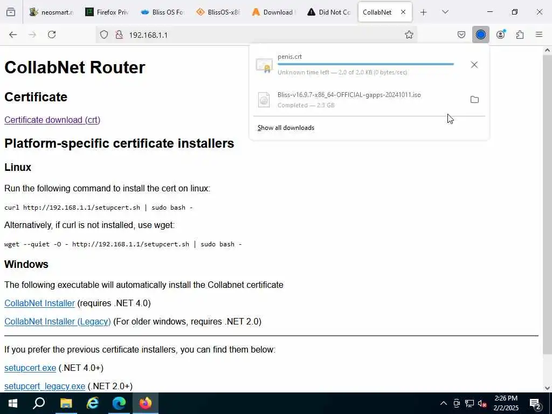Close the CollabNet tab
The image size is (552, 414).
403,12
